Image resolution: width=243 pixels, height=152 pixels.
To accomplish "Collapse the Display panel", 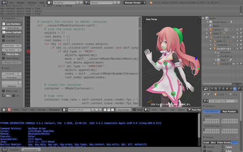I will (x=204, y=137).
